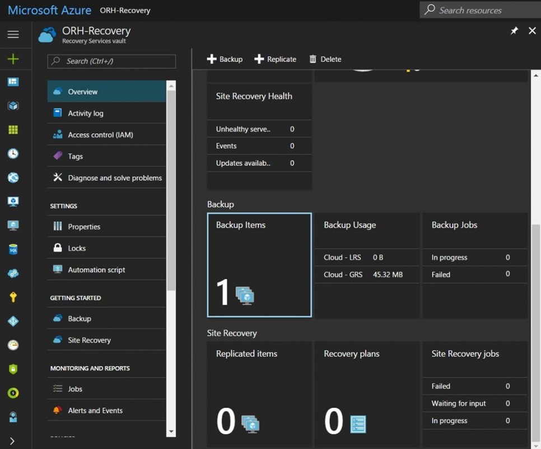Pin the ORH-Recovery blade to dashboard

[514, 31]
